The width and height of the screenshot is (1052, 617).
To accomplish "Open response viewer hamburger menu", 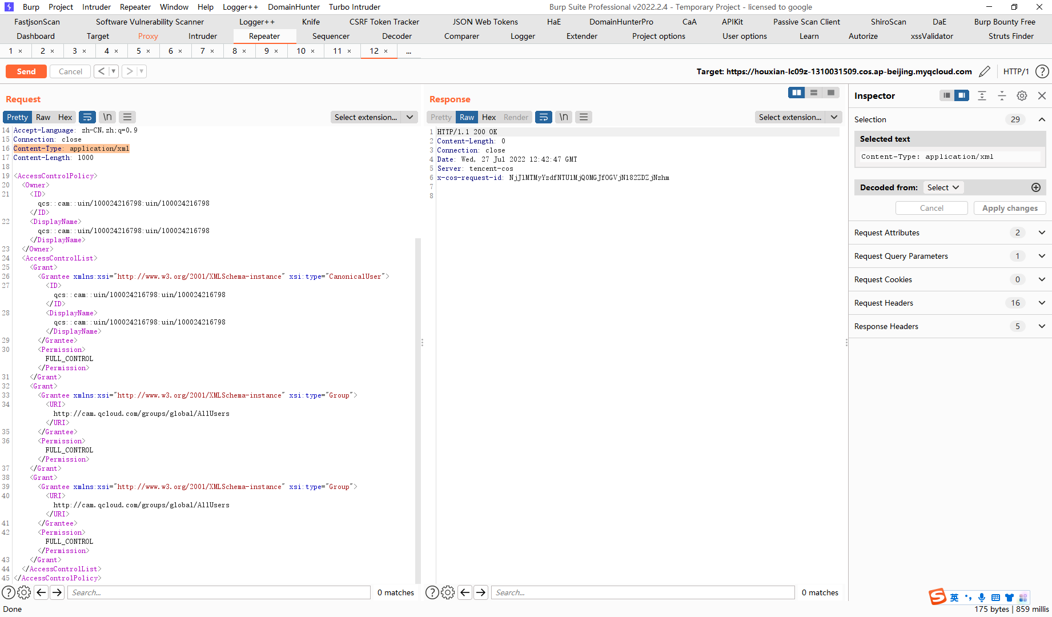I will coord(584,117).
